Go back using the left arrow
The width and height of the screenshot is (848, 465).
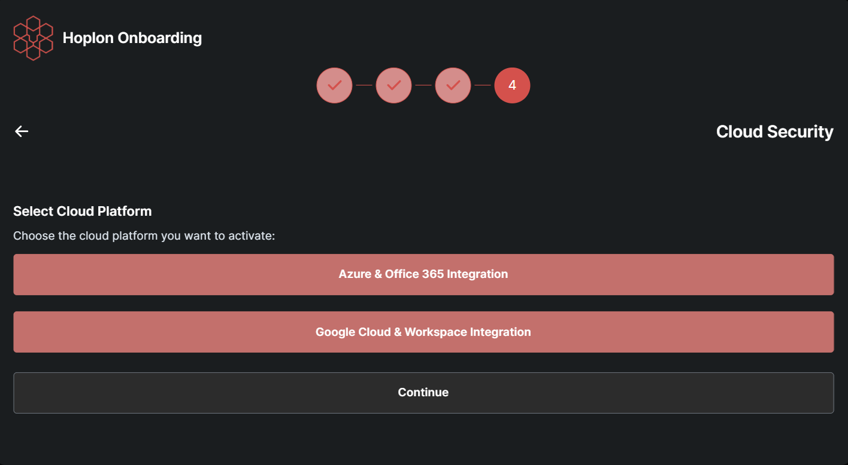pyautogui.click(x=22, y=131)
